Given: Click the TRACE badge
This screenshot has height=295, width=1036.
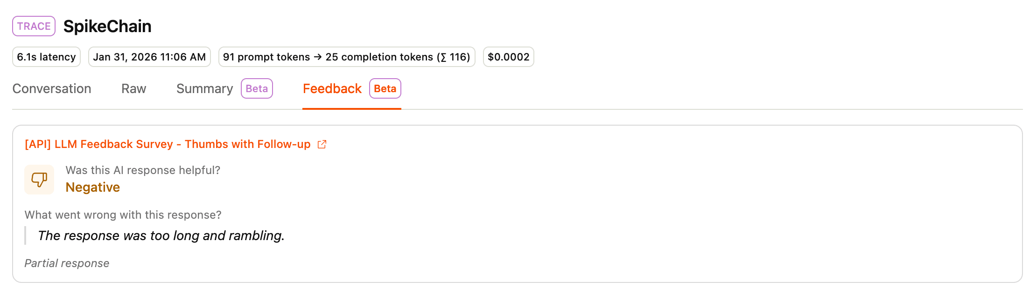Looking at the screenshot, I should [34, 26].
